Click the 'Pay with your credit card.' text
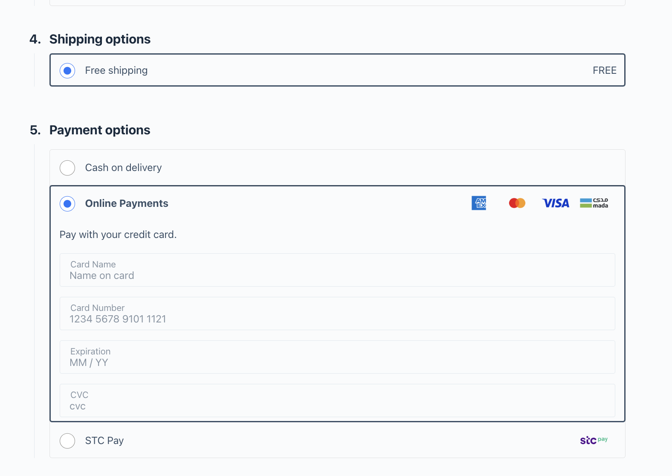 point(118,235)
